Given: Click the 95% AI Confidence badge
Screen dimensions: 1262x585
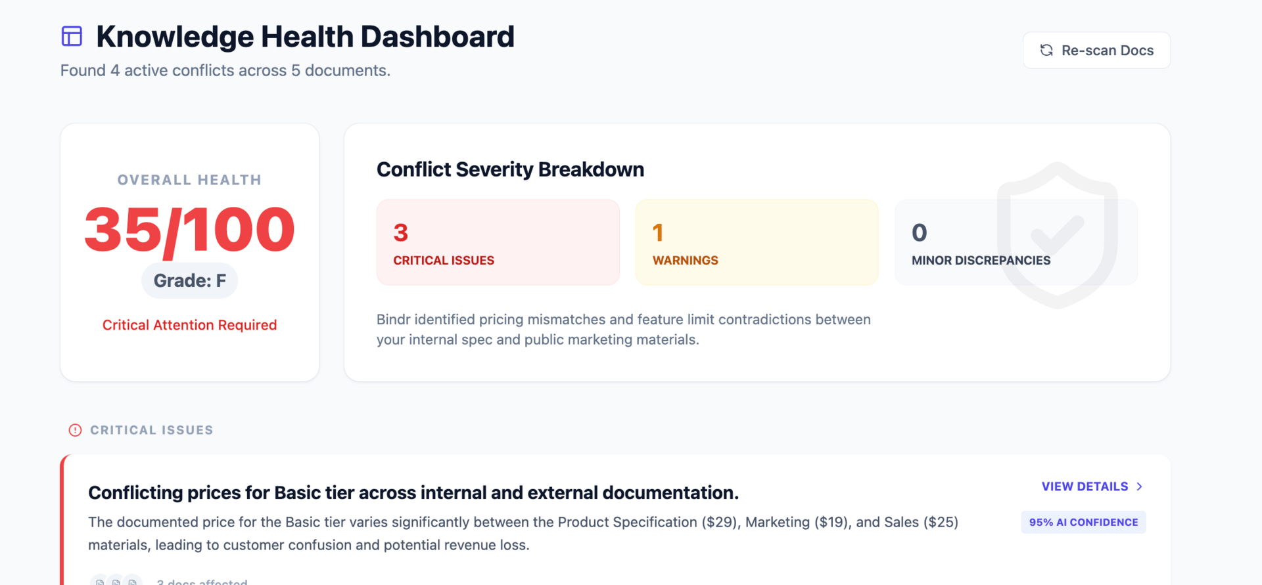Looking at the screenshot, I should tap(1083, 523).
